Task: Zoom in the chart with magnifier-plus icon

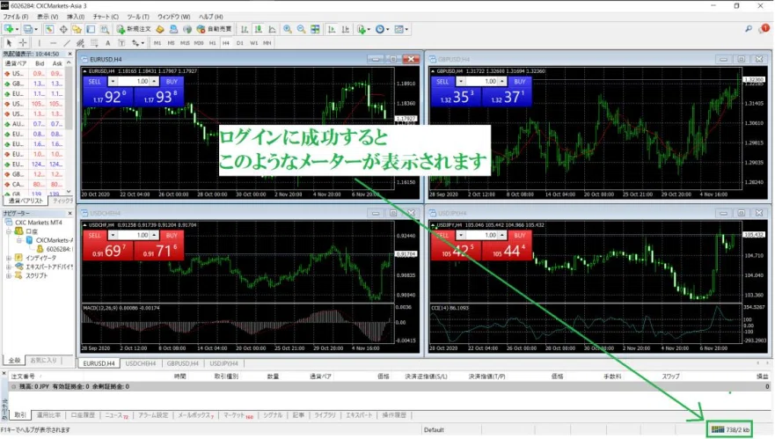Action: click(287, 29)
